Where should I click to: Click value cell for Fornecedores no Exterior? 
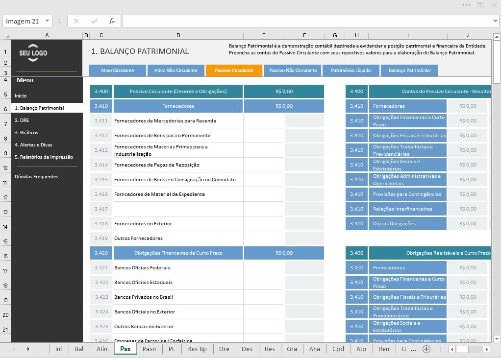tap(264, 224)
